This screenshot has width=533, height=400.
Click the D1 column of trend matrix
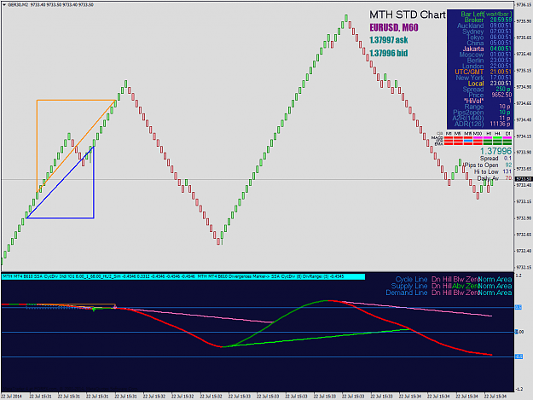click(507, 139)
